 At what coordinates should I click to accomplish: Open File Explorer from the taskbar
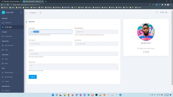tap(65, 95)
